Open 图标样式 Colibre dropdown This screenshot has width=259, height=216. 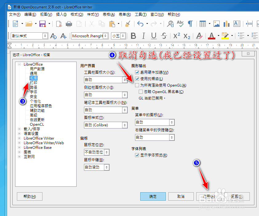click(x=106, y=125)
